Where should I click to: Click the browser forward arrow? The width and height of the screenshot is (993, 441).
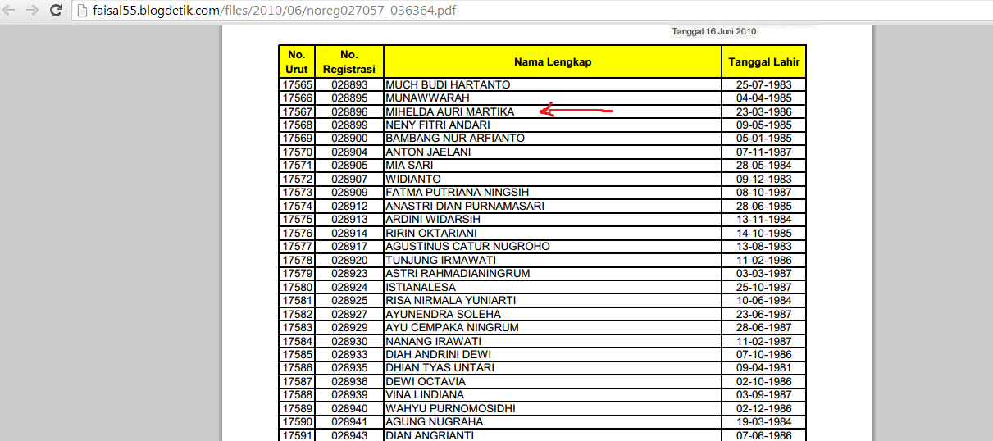(33, 11)
